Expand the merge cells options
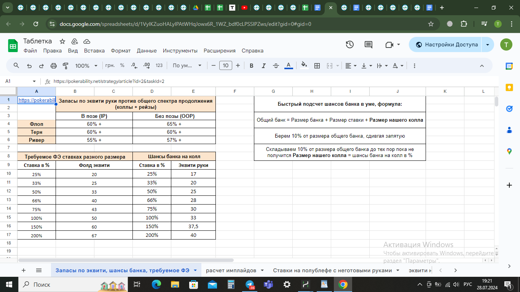The image size is (520, 292). (337, 65)
